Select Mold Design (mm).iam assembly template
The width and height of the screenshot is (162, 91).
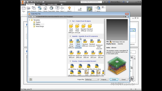(x=78, y=44)
